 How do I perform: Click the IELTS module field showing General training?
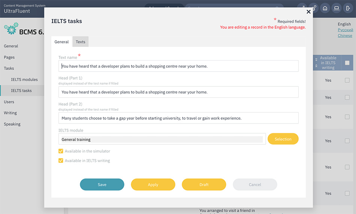pyautogui.click(x=162, y=139)
